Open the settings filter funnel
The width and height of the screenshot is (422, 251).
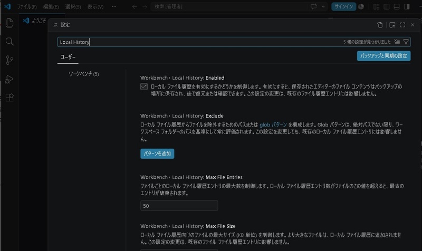pyautogui.click(x=406, y=42)
